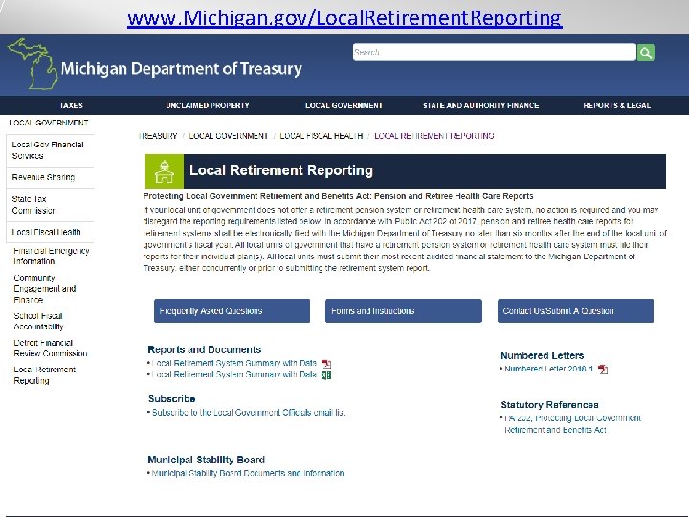Screen dimensions: 689x517
Task: Open PDF icon next to Numbered Letter 2018-1
Action: tap(603, 370)
